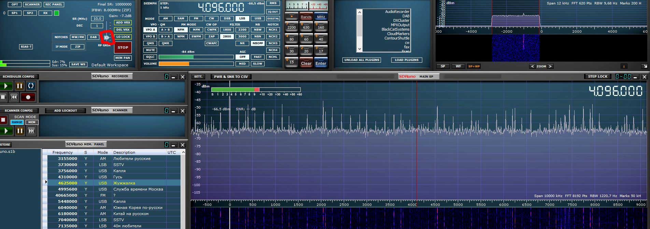Screen dimensions: 650x229
Task: Open the DEC decimation field
Action: pyautogui.click(x=97, y=26)
